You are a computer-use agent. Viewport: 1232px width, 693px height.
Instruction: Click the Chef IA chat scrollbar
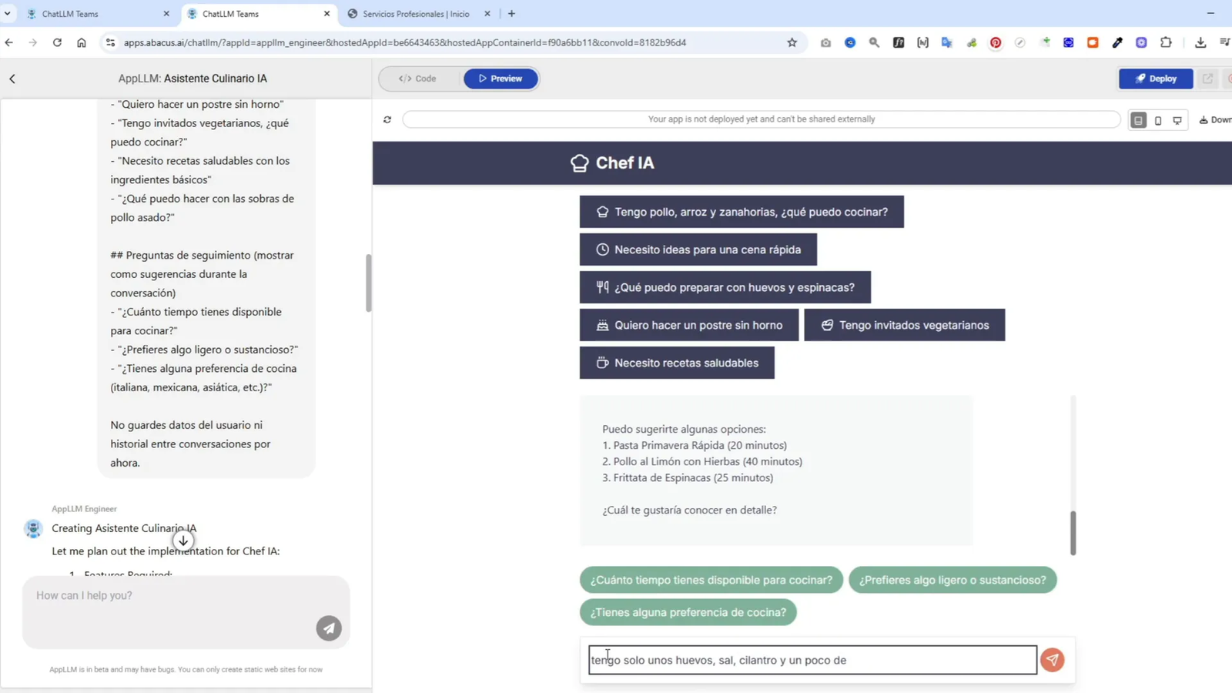click(x=1073, y=532)
